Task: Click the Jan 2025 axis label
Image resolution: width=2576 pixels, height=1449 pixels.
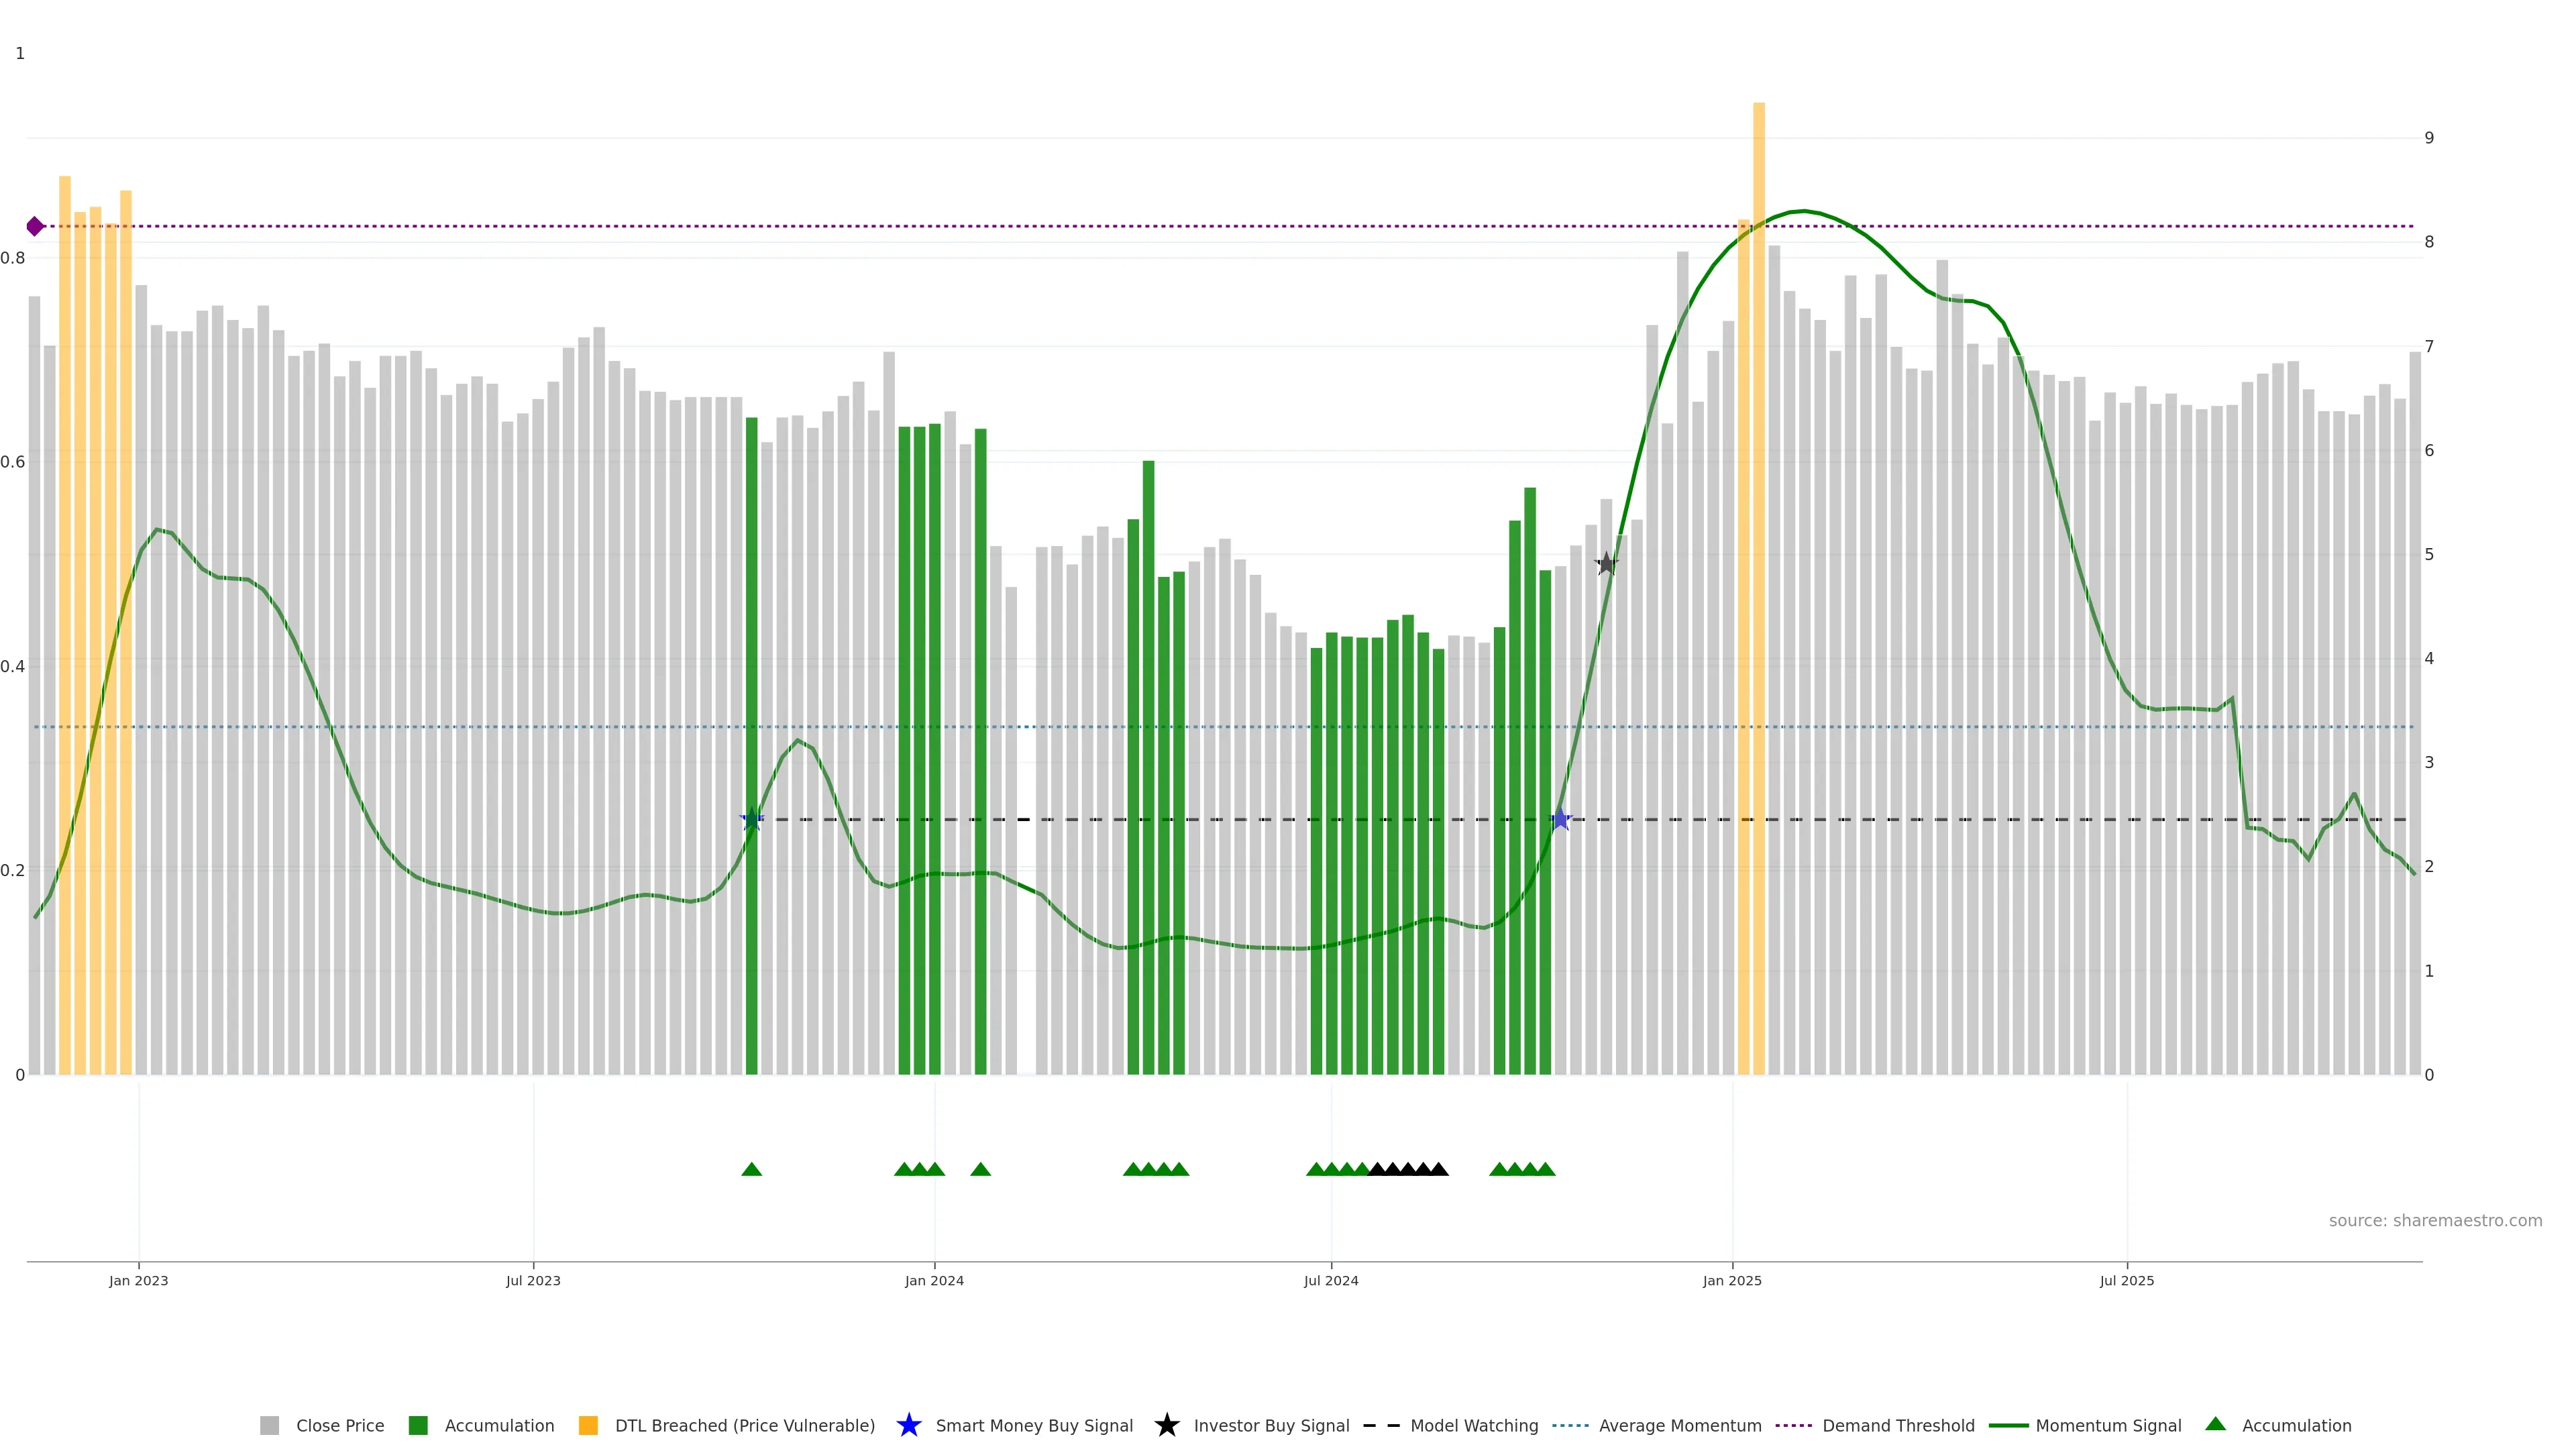Action: (x=1732, y=1280)
